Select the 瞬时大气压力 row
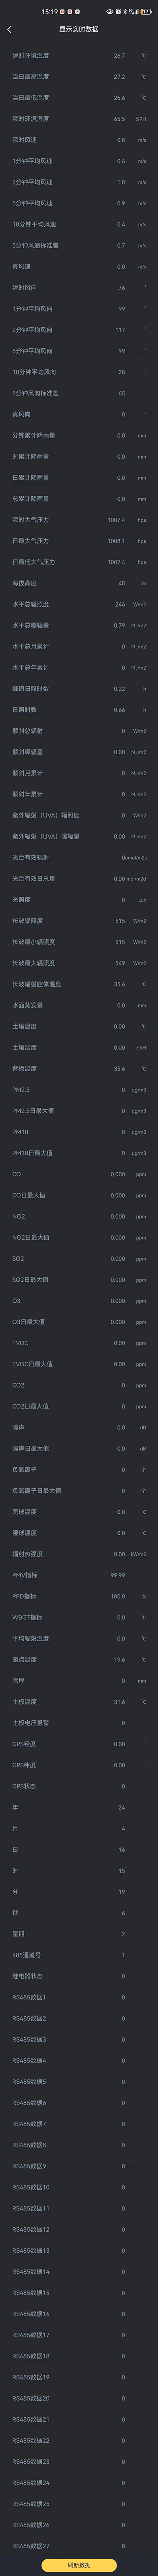 79,520
